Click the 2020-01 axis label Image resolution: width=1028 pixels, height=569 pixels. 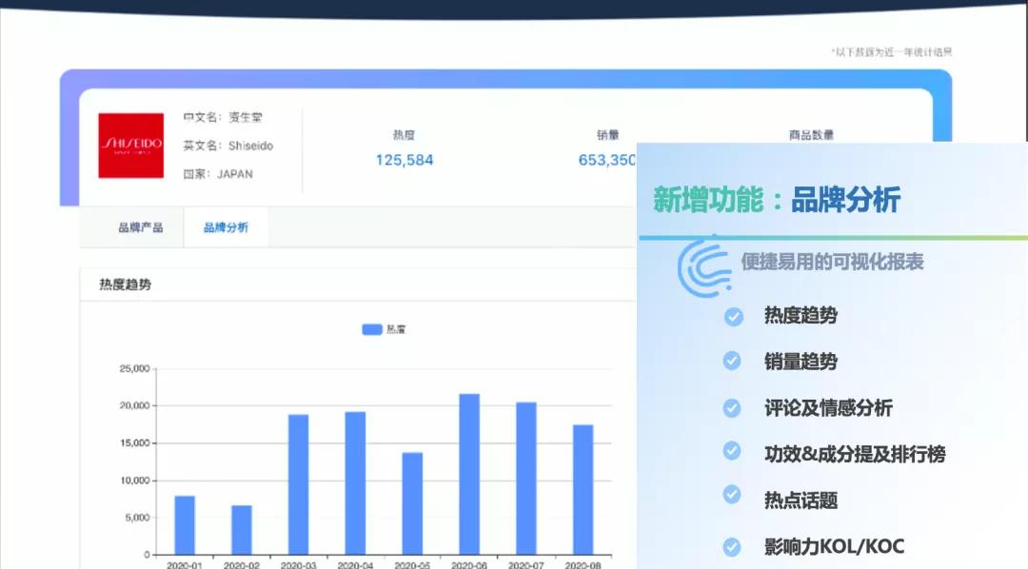tap(186, 563)
